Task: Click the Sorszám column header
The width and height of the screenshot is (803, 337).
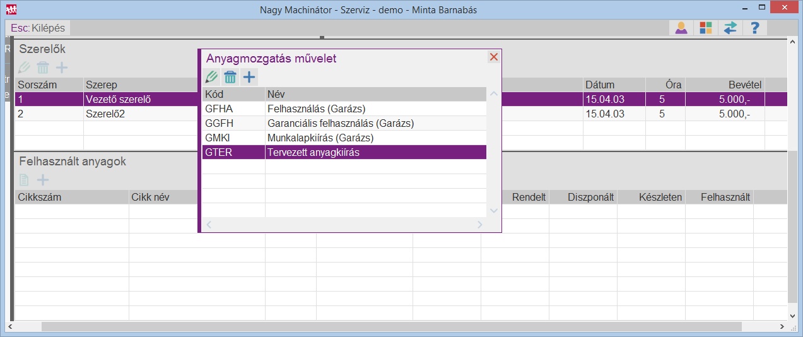Action: [x=49, y=85]
